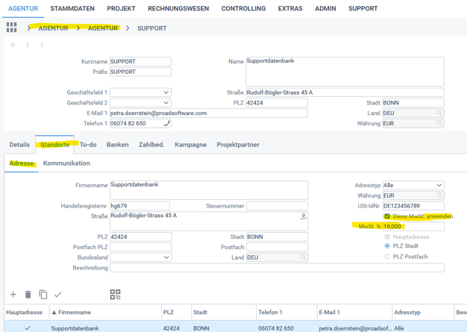The width and height of the screenshot is (467, 332).
Task: Select the PLZ Postfach radio button
Action: (387, 257)
